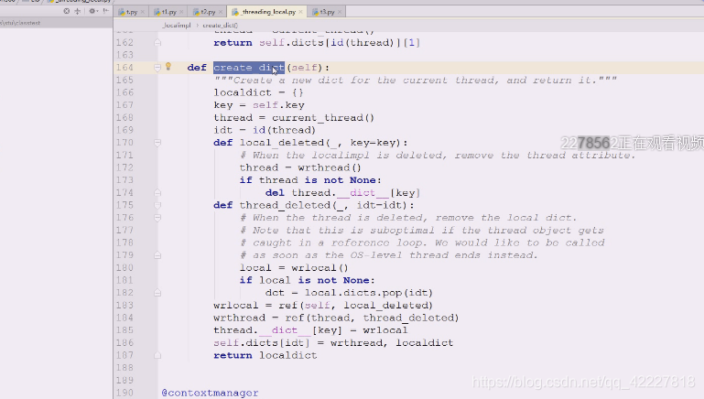Collapse thread_deleted function fold at line 175
The height and width of the screenshot is (399, 704).
point(157,205)
